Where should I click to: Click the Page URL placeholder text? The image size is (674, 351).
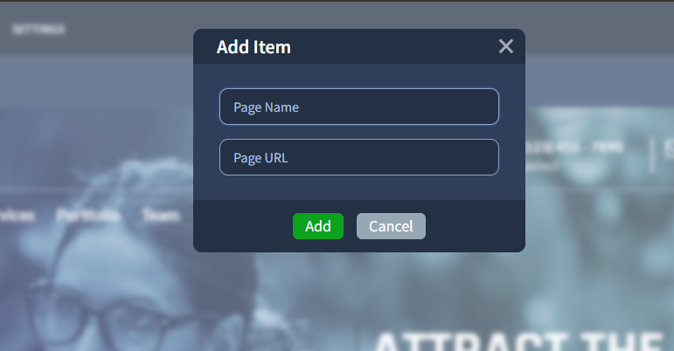pyautogui.click(x=261, y=158)
